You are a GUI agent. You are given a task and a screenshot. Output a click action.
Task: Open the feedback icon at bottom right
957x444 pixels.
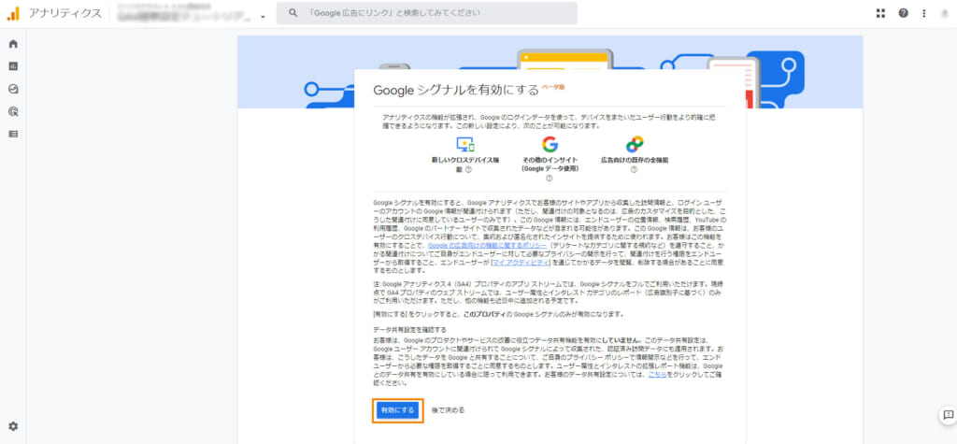click(x=948, y=415)
